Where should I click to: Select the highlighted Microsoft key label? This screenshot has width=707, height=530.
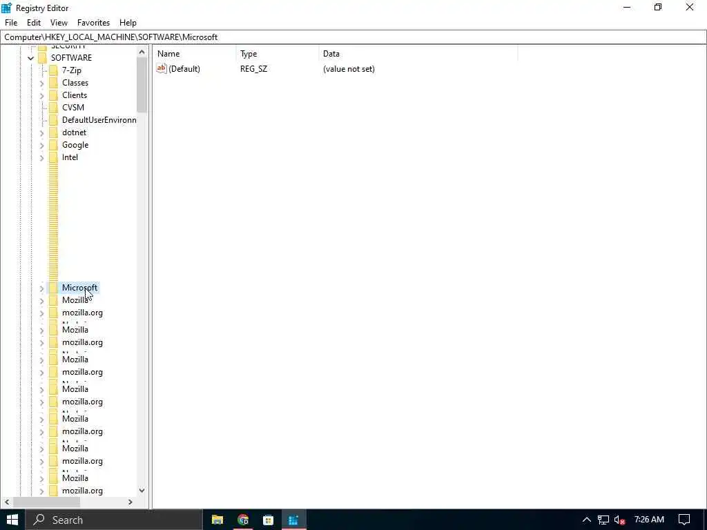coord(79,288)
